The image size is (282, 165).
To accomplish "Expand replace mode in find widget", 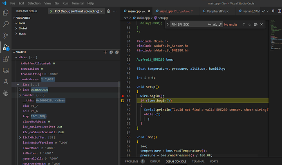I will click(168, 24).
